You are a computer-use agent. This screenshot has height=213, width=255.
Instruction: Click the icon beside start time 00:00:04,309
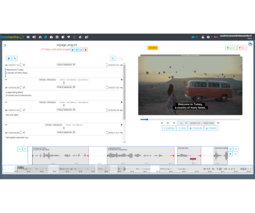[x=24, y=88]
